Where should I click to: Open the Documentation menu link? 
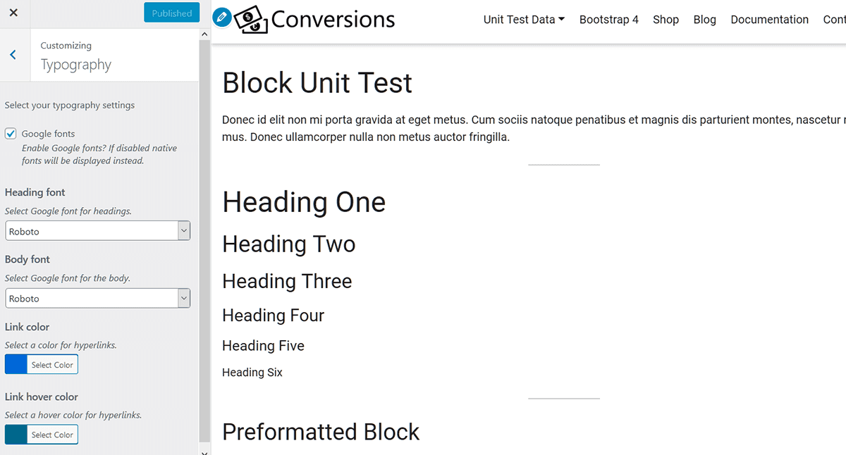coord(770,20)
